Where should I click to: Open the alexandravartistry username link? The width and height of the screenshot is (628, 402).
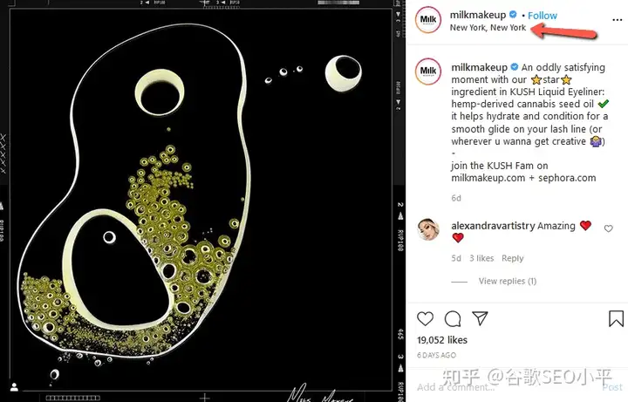tap(493, 226)
